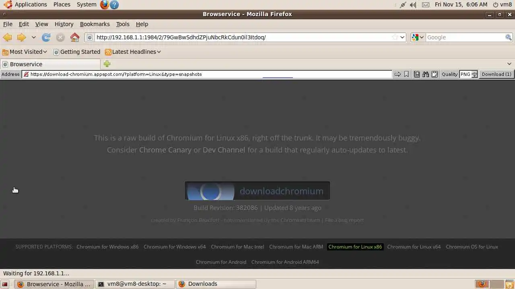Open the URL bar history dropdown
The height and width of the screenshot is (289, 515).
click(402, 37)
